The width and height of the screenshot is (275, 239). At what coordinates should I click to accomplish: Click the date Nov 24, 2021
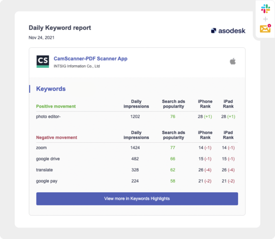click(x=41, y=37)
